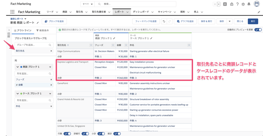Click the 保存 & 実行 button

[206, 22]
